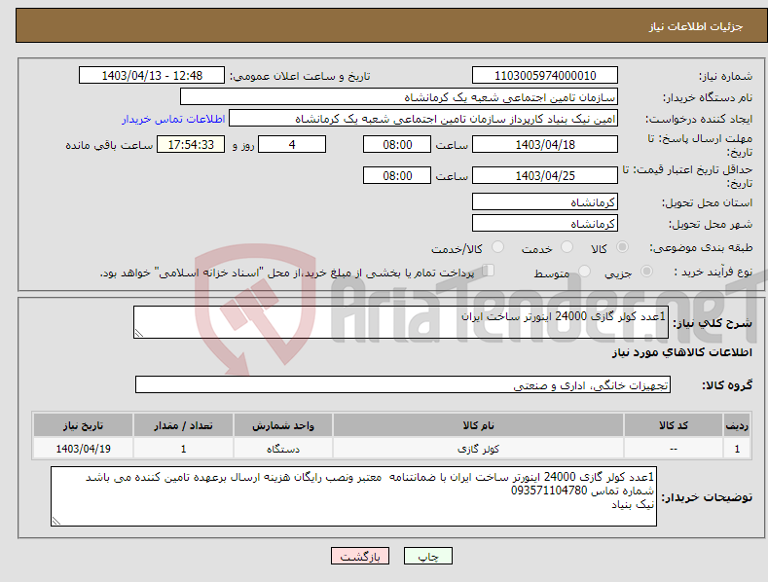Click the شماره نیاز field 1103005974000010
This screenshot has height=582, width=768.
[545, 76]
